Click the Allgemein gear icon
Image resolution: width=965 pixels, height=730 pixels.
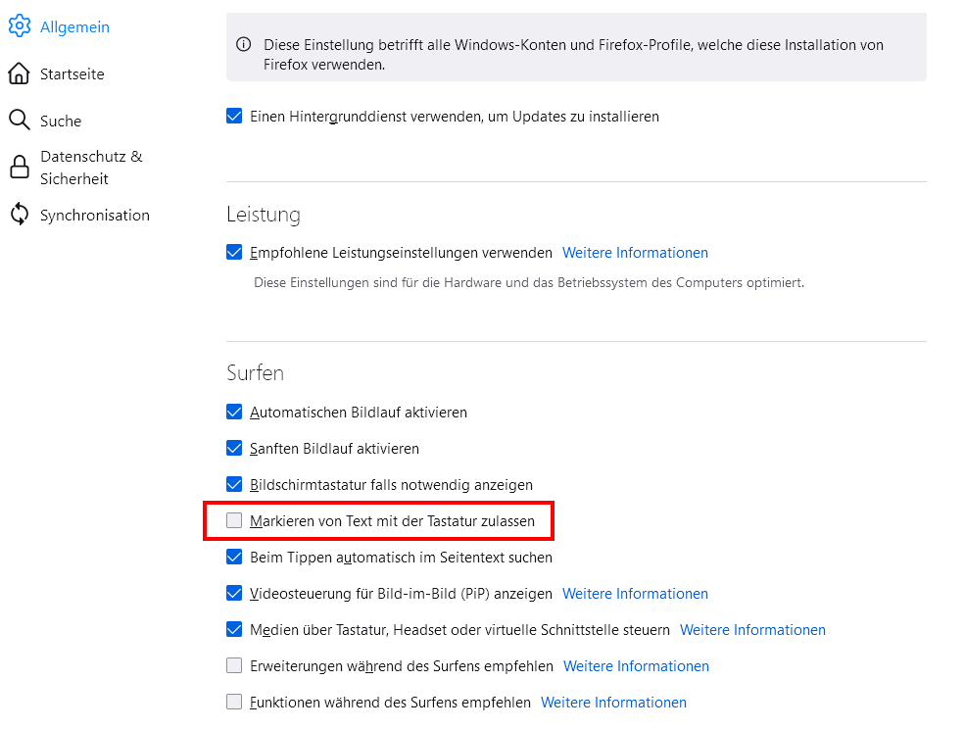(20, 27)
